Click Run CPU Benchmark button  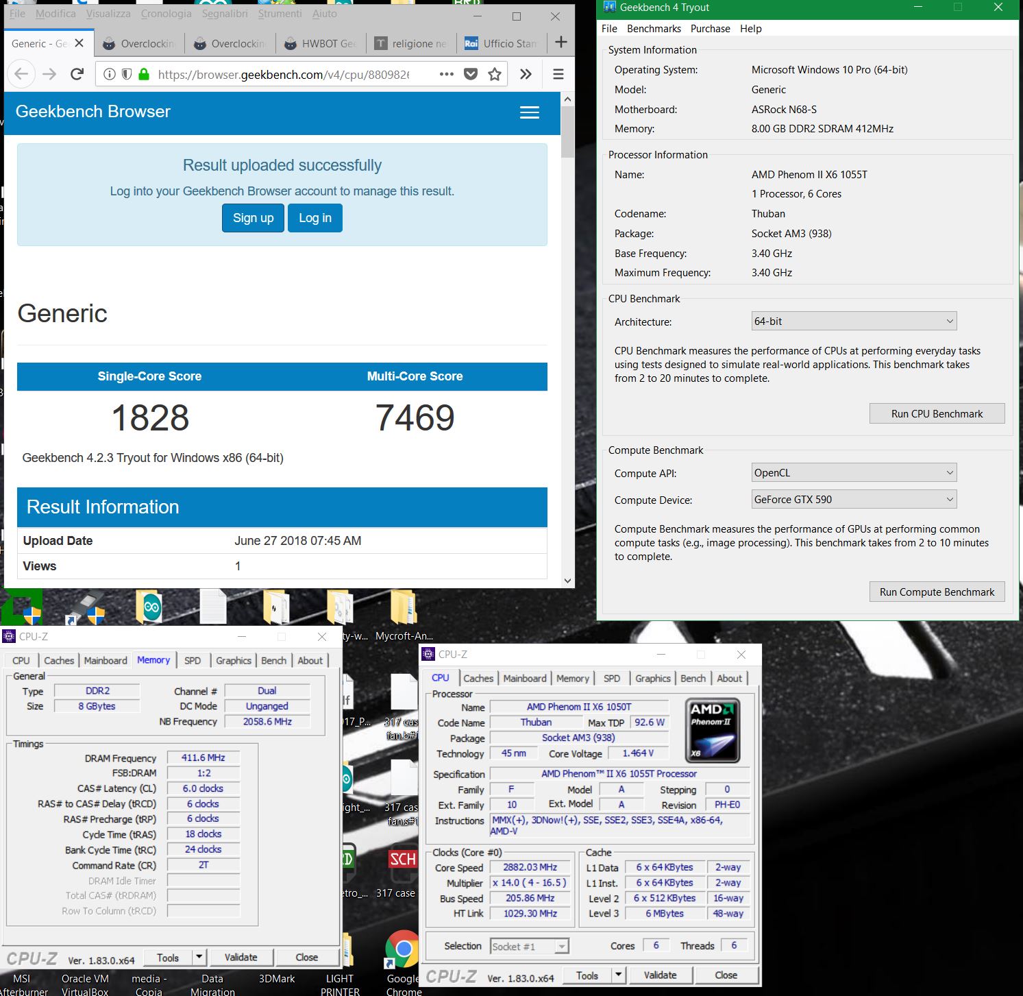[937, 413]
